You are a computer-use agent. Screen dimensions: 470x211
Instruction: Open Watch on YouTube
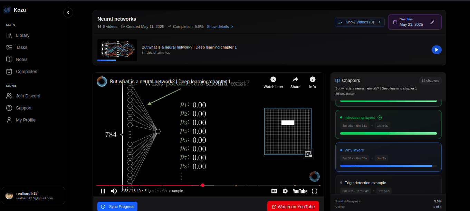tap(293, 206)
